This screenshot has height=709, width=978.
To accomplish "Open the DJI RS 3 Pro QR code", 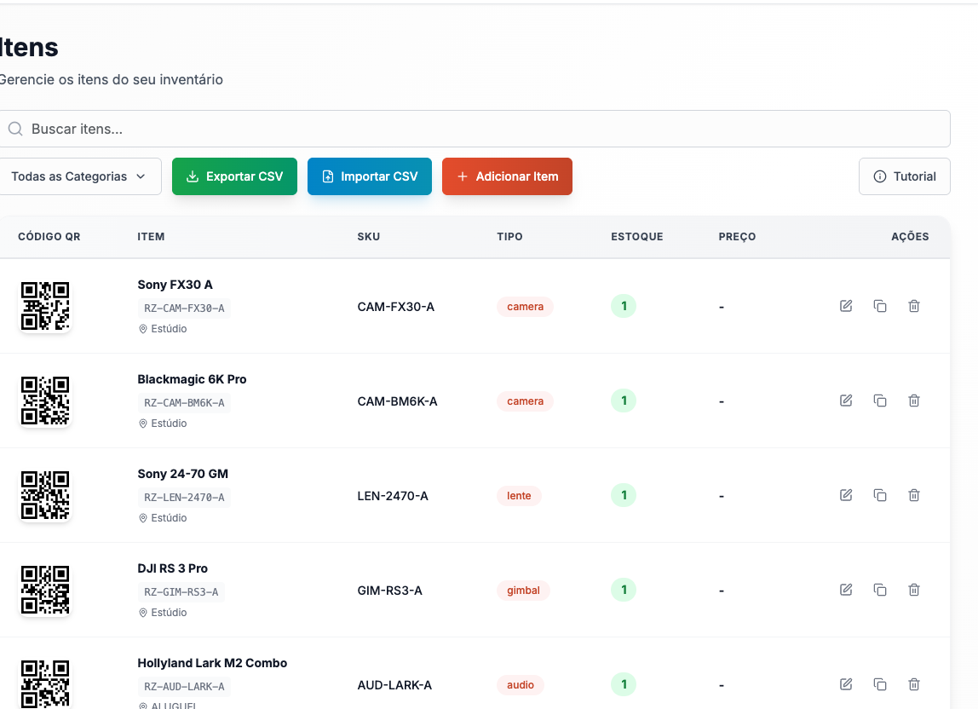I will [x=45, y=590].
